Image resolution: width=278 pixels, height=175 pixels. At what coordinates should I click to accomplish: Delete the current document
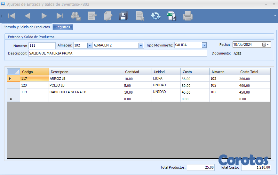click(x=140, y=16)
